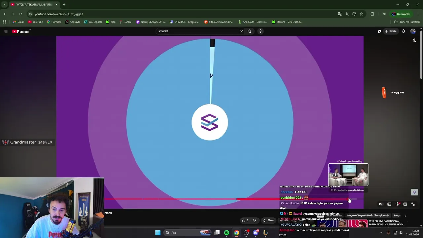Go back in the browser

click(5, 14)
